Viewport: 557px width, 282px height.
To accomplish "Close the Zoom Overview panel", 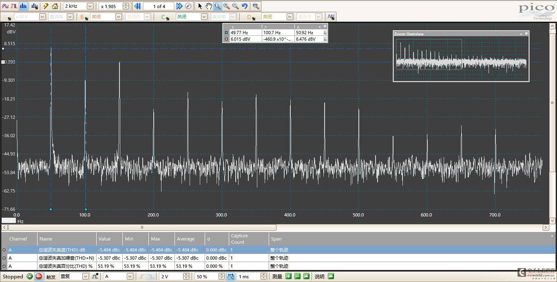I will pos(526,34).
